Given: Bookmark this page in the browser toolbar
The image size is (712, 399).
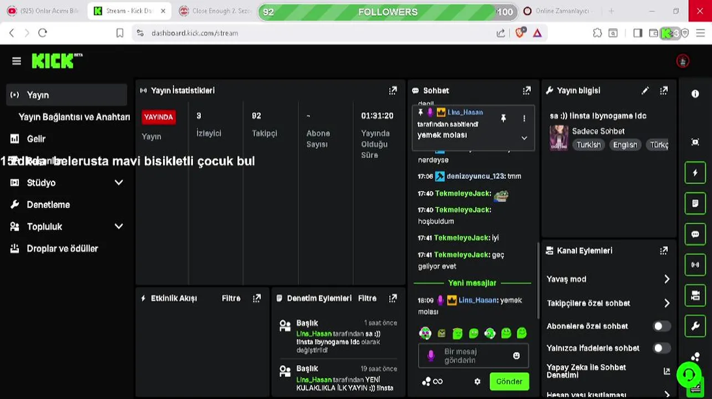Looking at the screenshot, I should [120, 33].
